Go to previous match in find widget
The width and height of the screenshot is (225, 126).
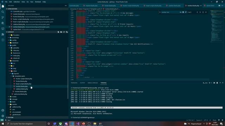click(197, 12)
